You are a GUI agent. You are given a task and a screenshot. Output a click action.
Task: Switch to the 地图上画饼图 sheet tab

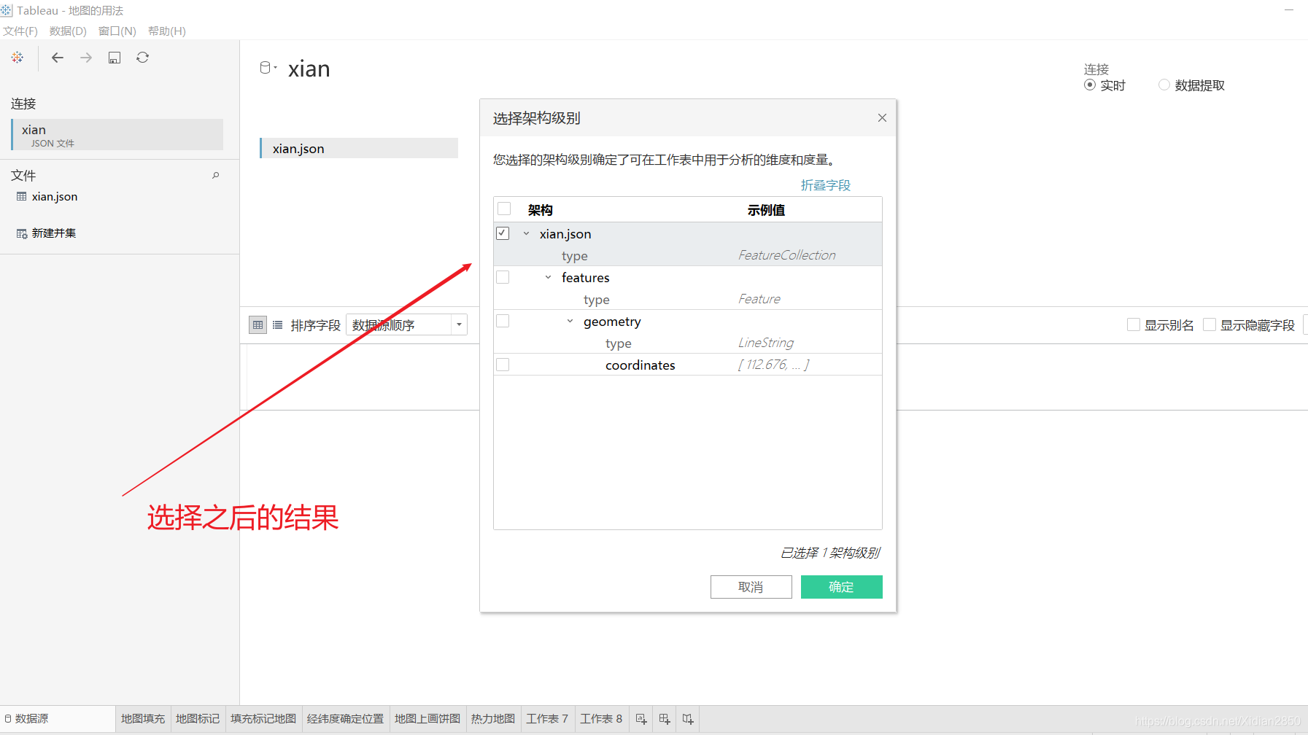click(x=427, y=719)
